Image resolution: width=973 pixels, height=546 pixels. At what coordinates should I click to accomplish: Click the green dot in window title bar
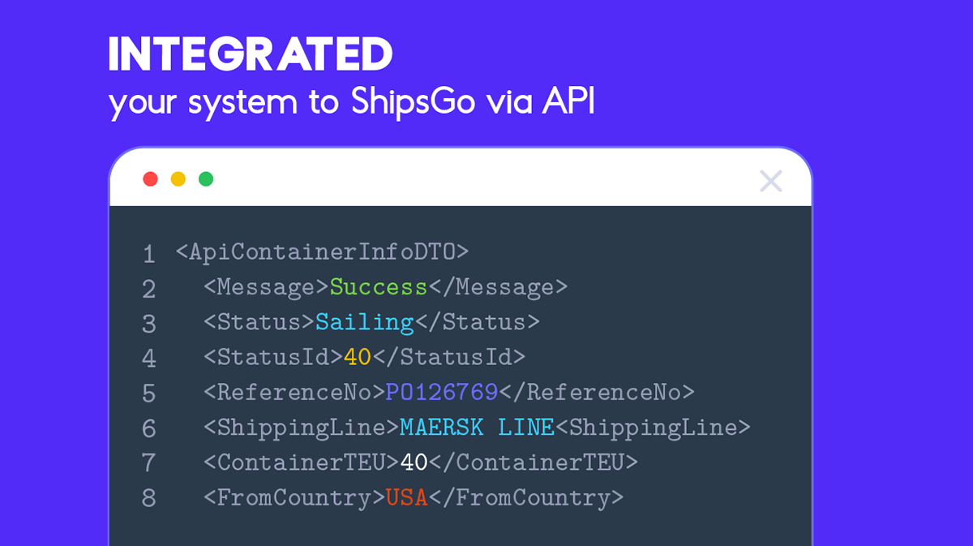coord(206,178)
